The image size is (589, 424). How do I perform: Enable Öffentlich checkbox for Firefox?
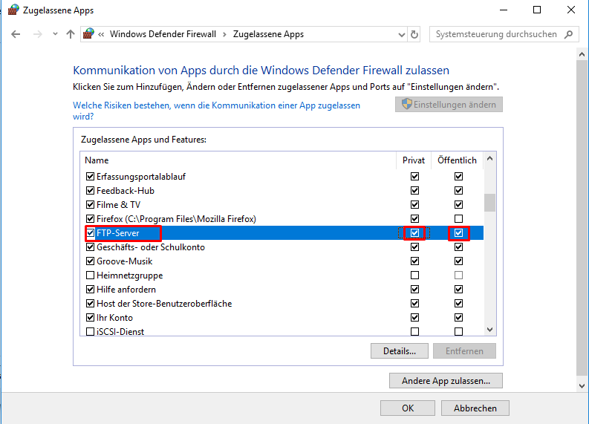click(458, 218)
